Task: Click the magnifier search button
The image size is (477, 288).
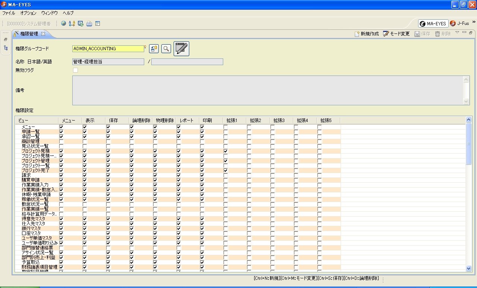Action: pyautogui.click(x=166, y=49)
